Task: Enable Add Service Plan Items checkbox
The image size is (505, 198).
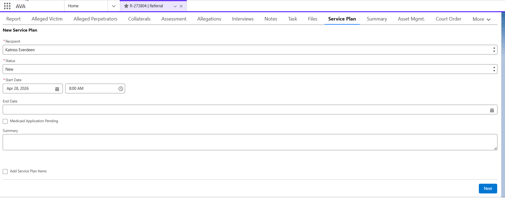Action: coord(5,172)
